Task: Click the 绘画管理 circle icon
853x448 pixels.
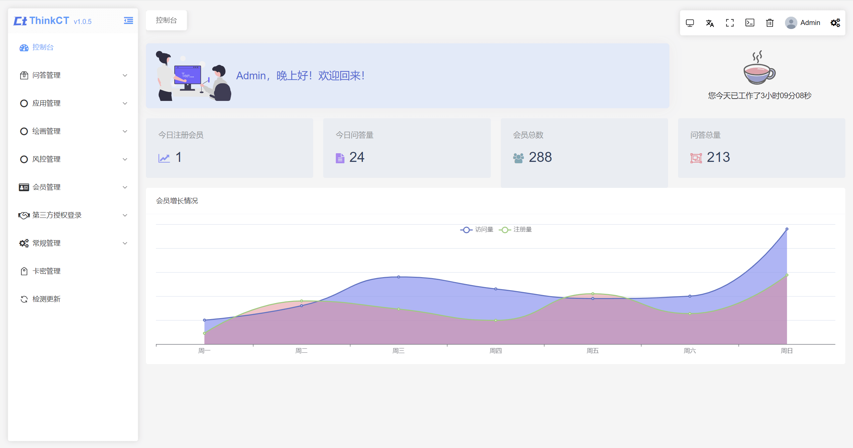Action: point(24,131)
